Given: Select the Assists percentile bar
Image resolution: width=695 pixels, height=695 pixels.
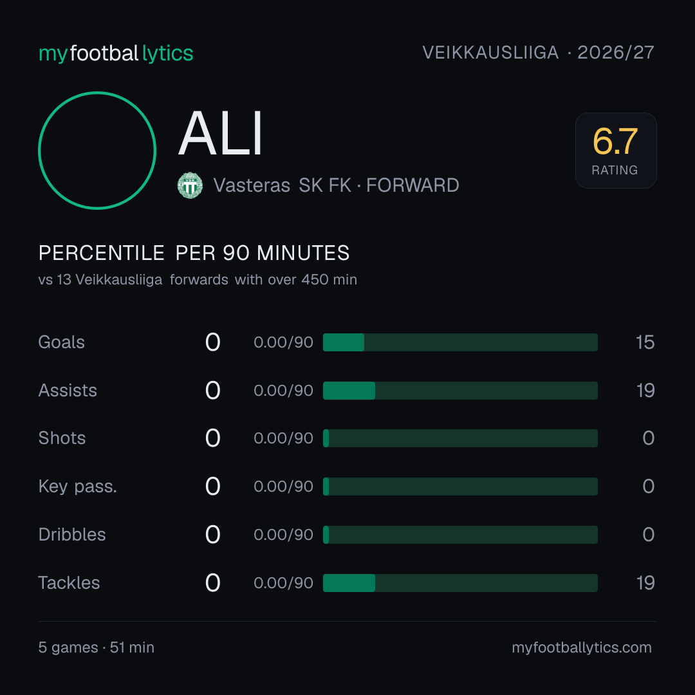Looking at the screenshot, I should tap(460, 391).
